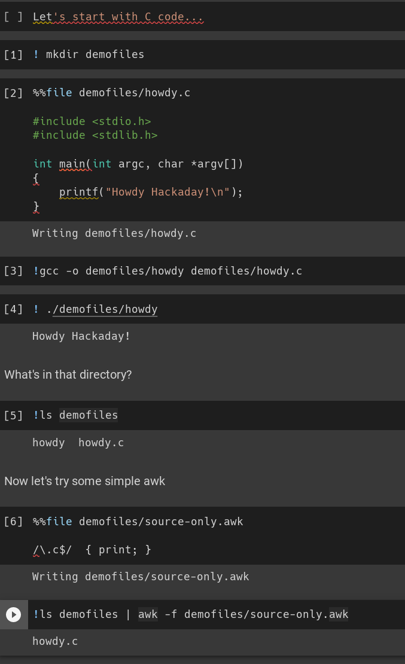This screenshot has width=405, height=664.
Task: Click the "!ls demofiles | awk -f" command line
Action: pos(191,614)
